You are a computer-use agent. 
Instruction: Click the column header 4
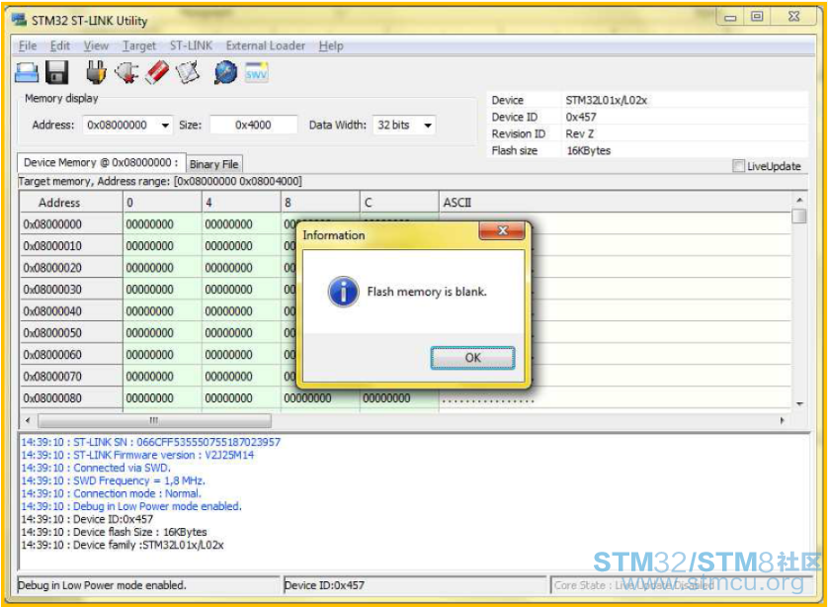[241, 203]
